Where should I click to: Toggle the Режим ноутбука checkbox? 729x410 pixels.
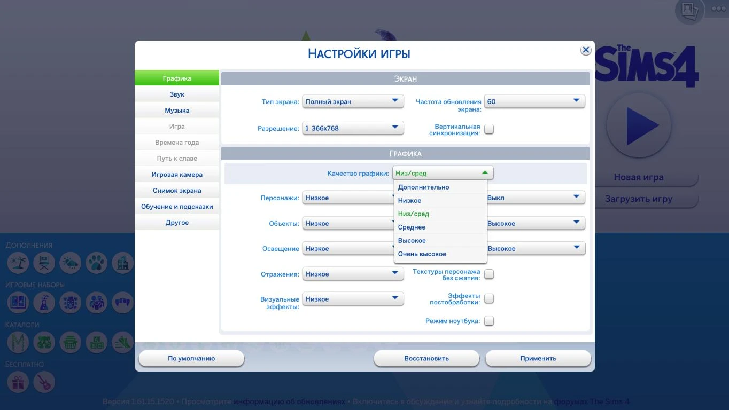tap(488, 321)
